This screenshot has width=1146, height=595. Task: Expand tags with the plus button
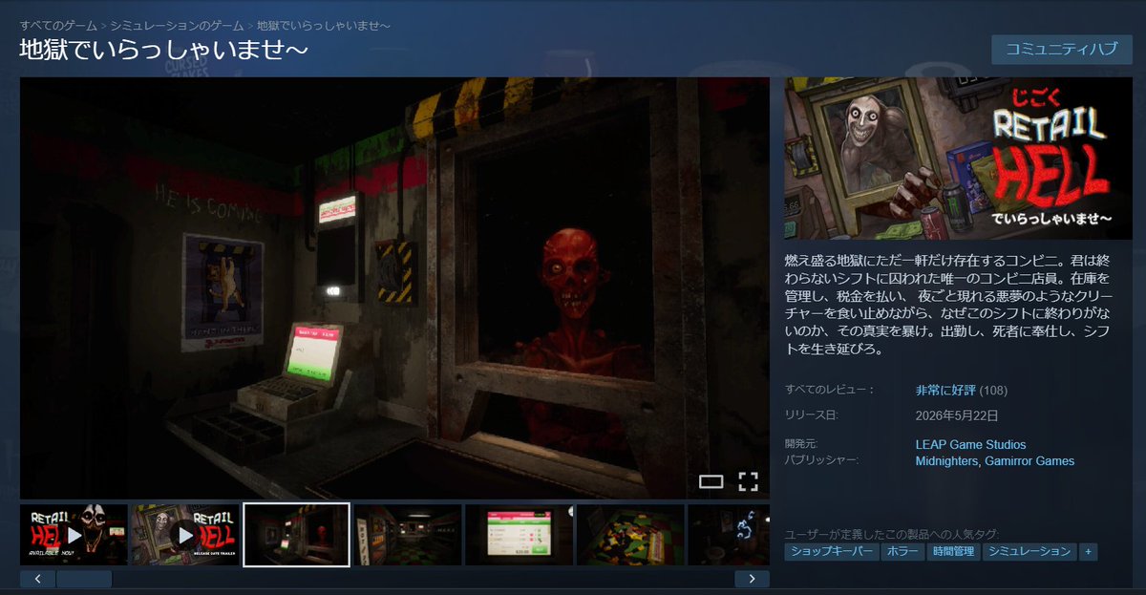click(1089, 552)
